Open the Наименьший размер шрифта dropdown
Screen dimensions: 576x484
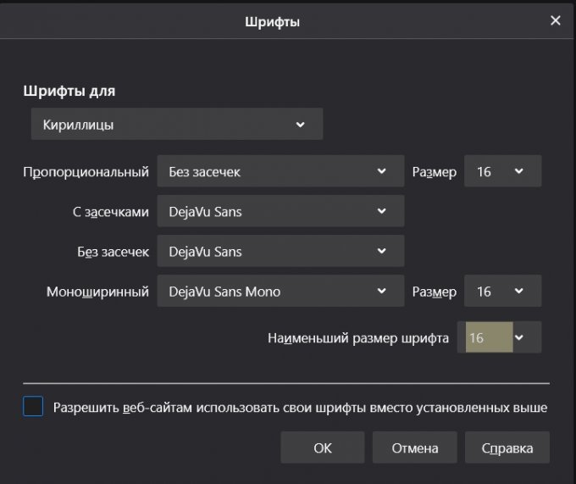tap(499, 337)
